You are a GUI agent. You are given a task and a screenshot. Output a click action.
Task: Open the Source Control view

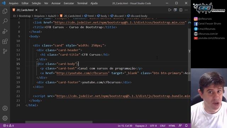[x=5, y=51]
